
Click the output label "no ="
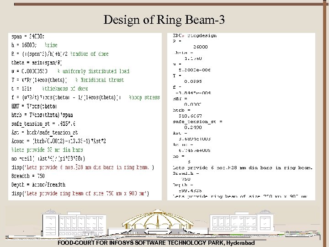(179, 156)
